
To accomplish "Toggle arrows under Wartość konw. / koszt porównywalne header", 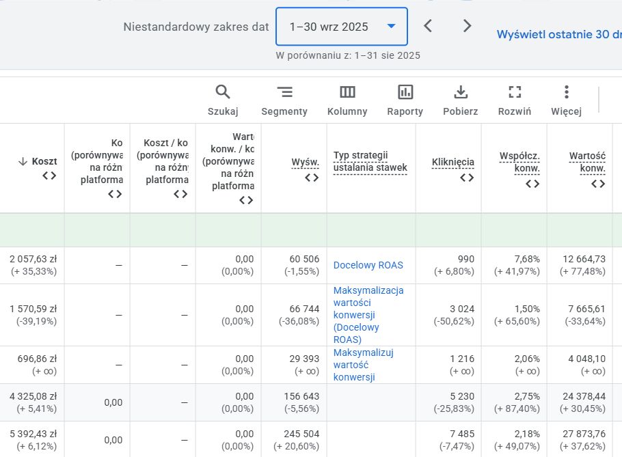I will click(246, 200).
